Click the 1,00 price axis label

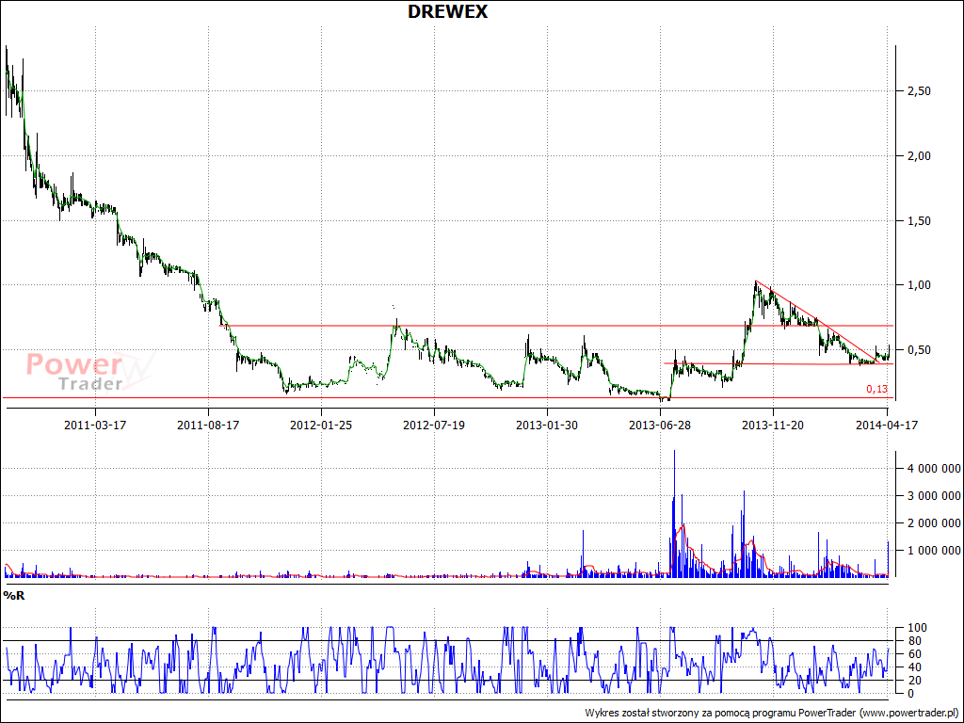(919, 285)
